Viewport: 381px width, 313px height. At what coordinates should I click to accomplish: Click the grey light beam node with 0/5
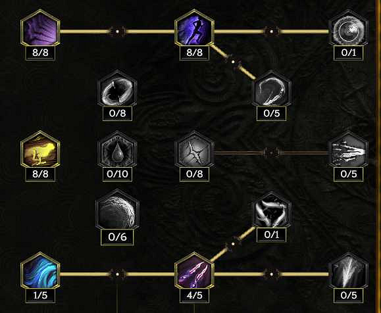coord(349,271)
